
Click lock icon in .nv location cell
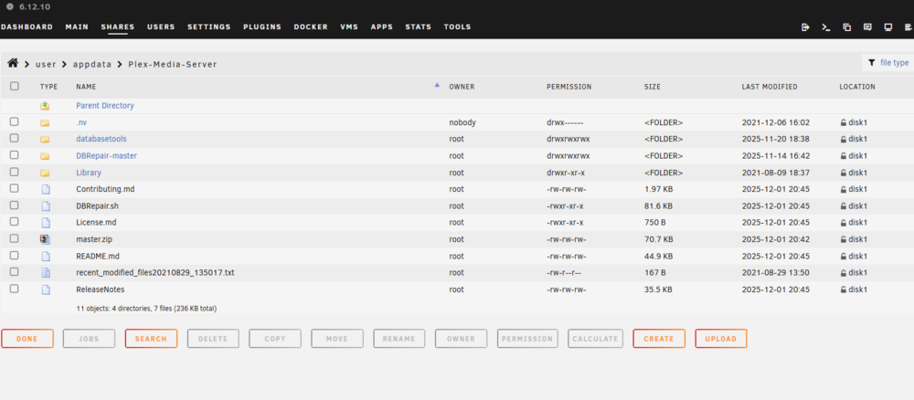click(843, 123)
